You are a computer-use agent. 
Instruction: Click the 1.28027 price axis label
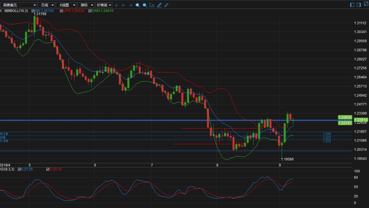[360, 59]
